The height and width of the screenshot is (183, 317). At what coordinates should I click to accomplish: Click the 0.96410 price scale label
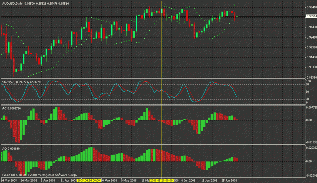click(312, 7)
